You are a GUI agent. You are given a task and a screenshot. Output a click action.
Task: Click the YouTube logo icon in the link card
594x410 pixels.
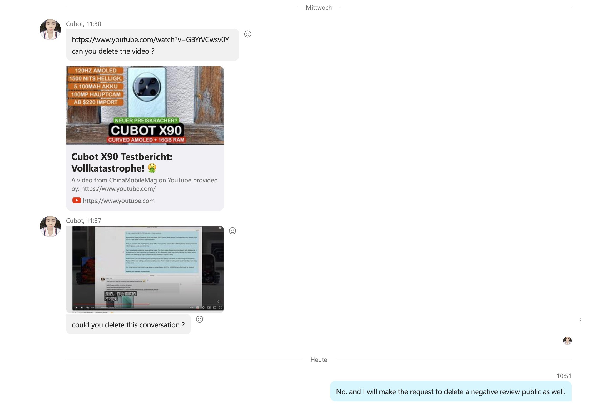pyautogui.click(x=76, y=201)
